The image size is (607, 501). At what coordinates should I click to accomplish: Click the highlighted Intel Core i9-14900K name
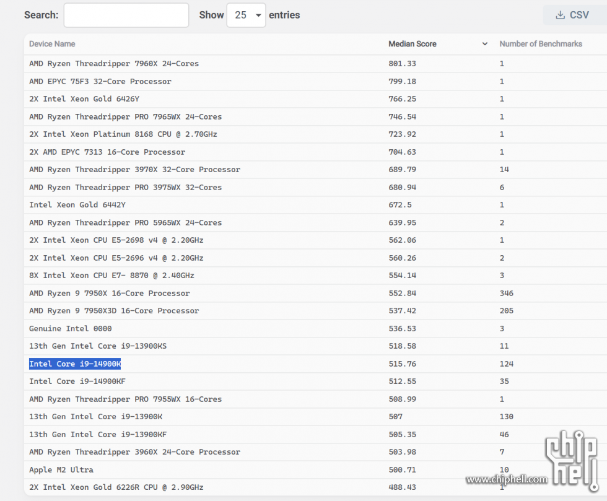(x=75, y=364)
